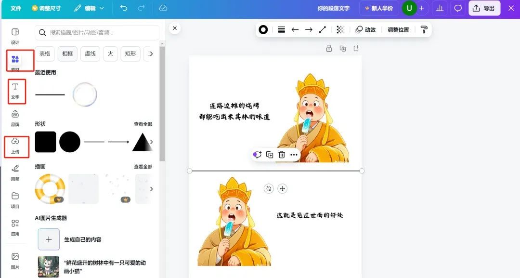Lock the current page
Screen dimensions: 520x278
[329, 49]
